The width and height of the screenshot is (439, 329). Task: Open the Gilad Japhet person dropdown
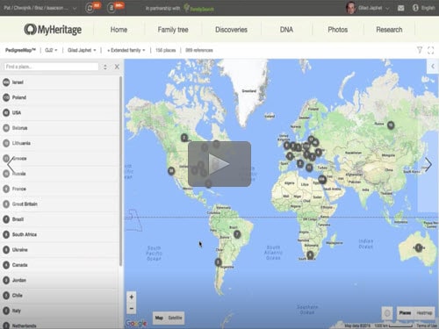(x=82, y=50)
